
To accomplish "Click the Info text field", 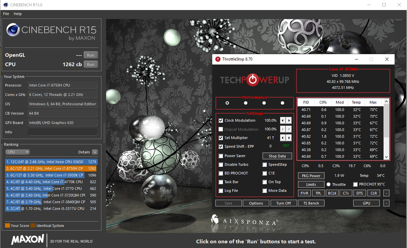I will (x=62, y=132).
